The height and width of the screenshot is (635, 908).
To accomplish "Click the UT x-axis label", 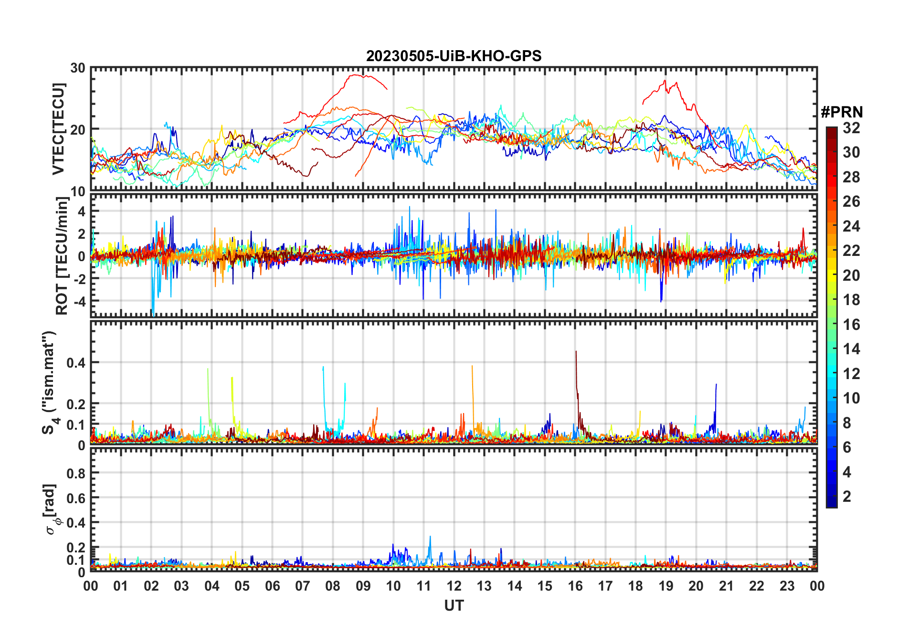I will pos(454,606).
